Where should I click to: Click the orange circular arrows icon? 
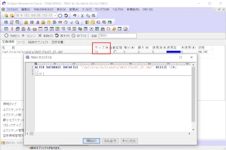(x=108, y=29)
